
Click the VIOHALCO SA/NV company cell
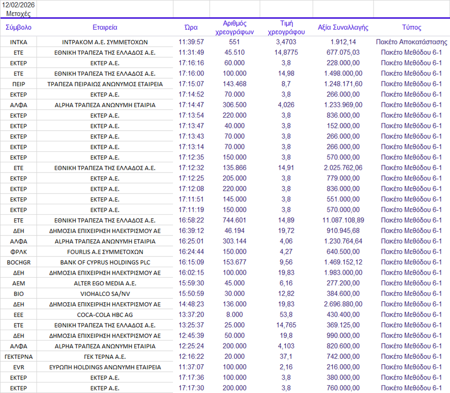point(105,294)
